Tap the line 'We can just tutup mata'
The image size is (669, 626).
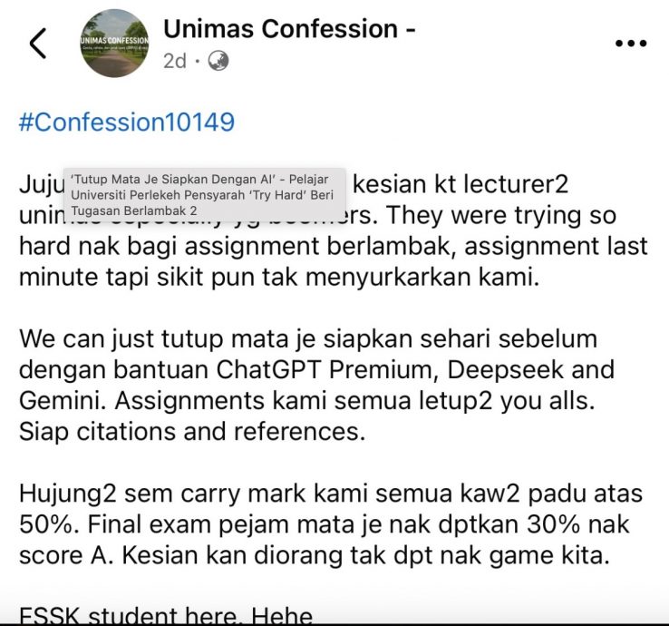click(308, 339)
